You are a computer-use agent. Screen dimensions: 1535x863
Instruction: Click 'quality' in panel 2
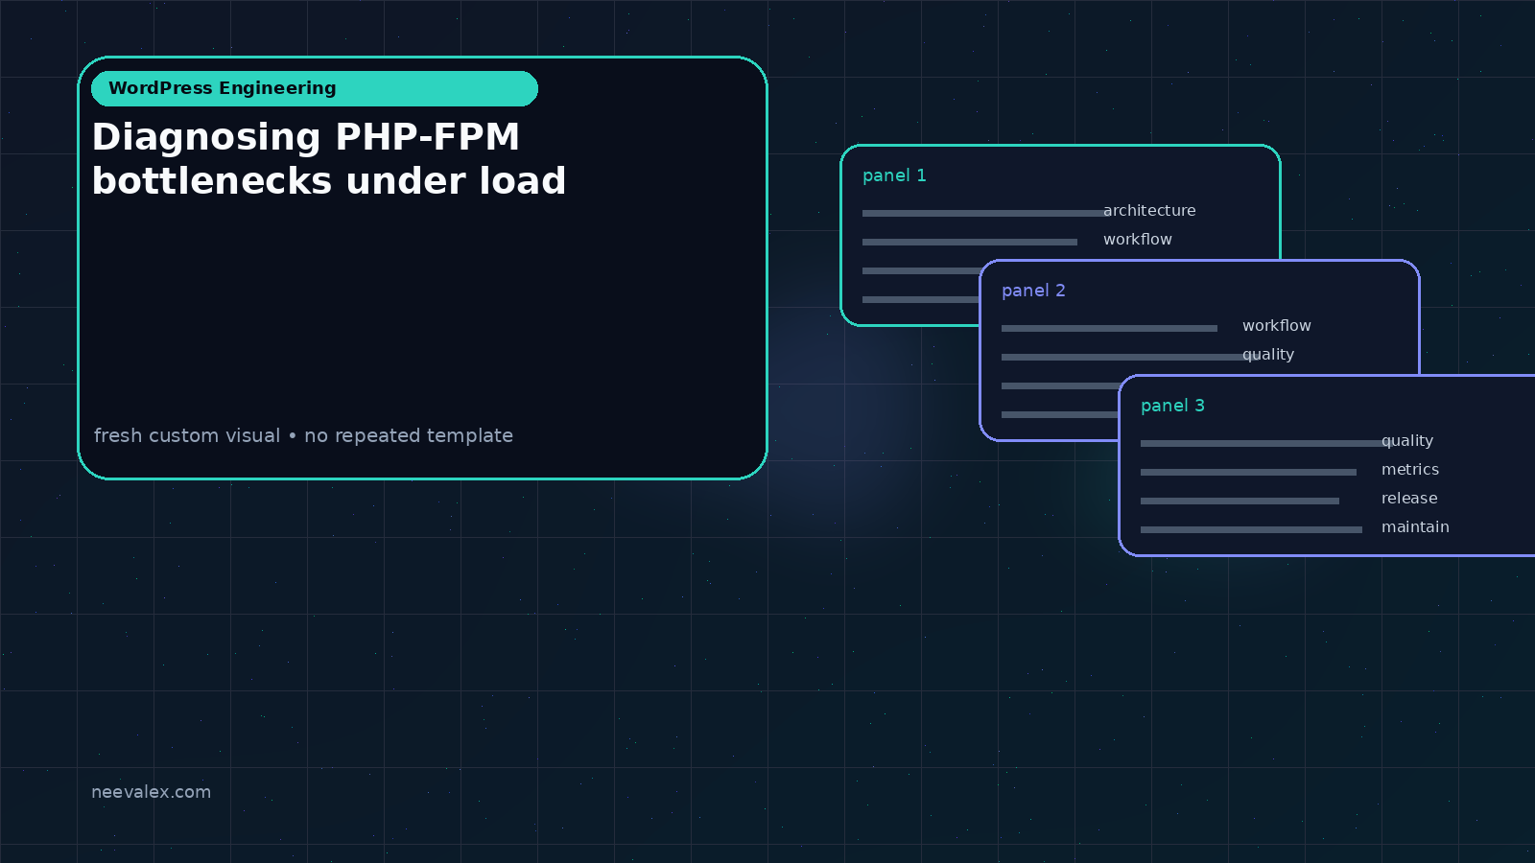(1268, 355)
